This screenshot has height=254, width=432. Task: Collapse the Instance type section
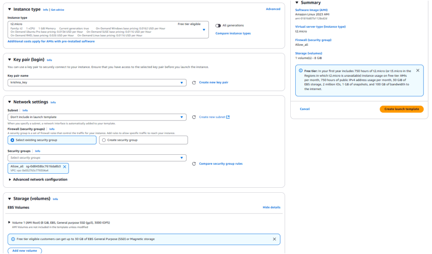9,9
